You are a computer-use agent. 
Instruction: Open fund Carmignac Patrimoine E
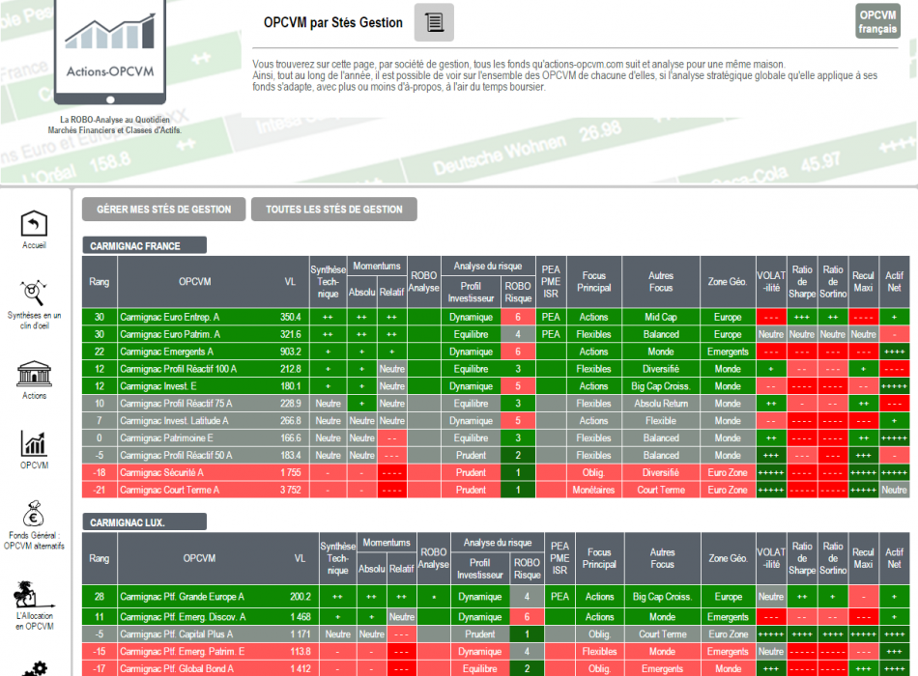[167, 437]
